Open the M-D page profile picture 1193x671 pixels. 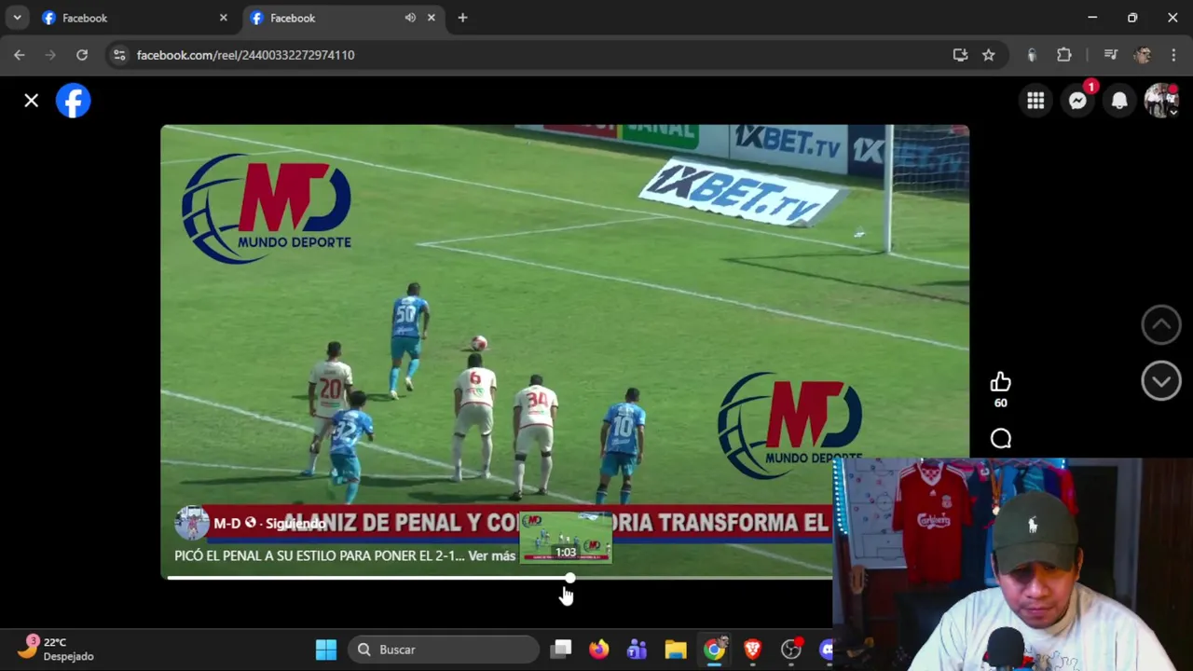tap(192, 523)
